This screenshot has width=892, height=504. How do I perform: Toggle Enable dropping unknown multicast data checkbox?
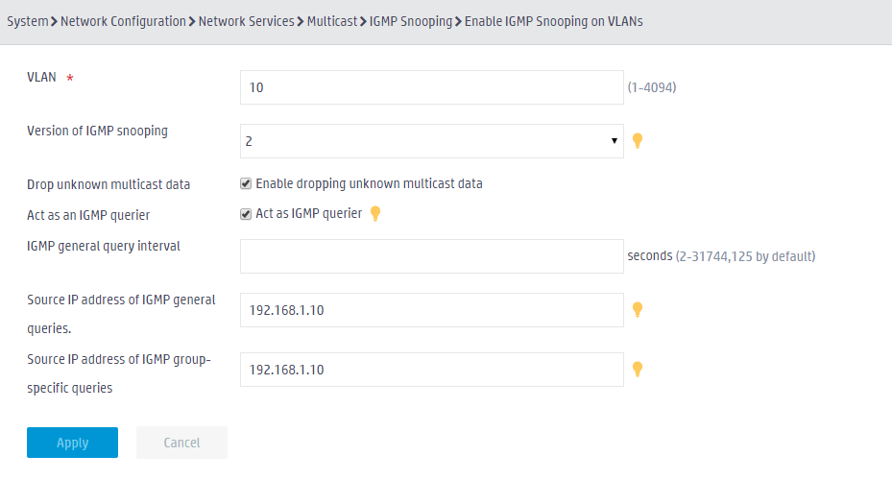(x=246, y=183)
